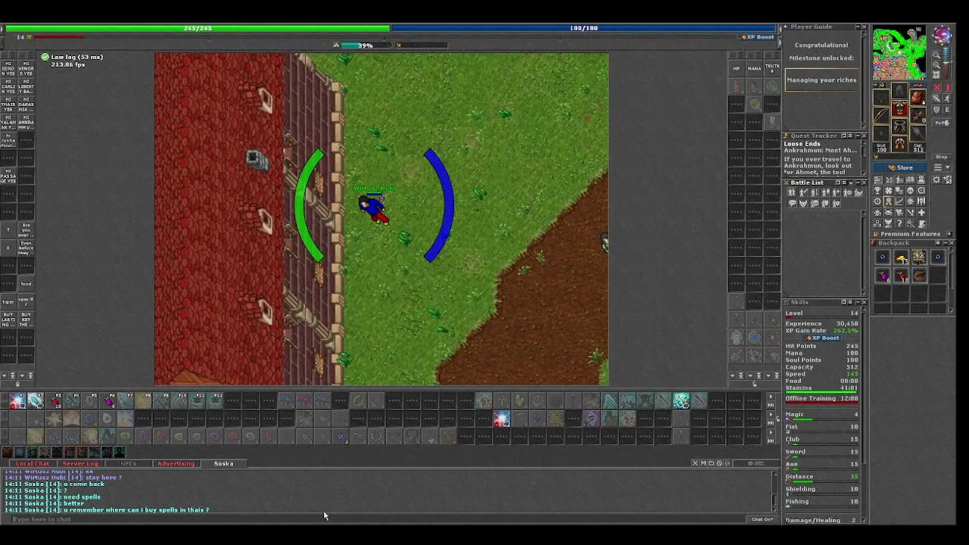Open the Managing your riches milestone

point(822,79)
